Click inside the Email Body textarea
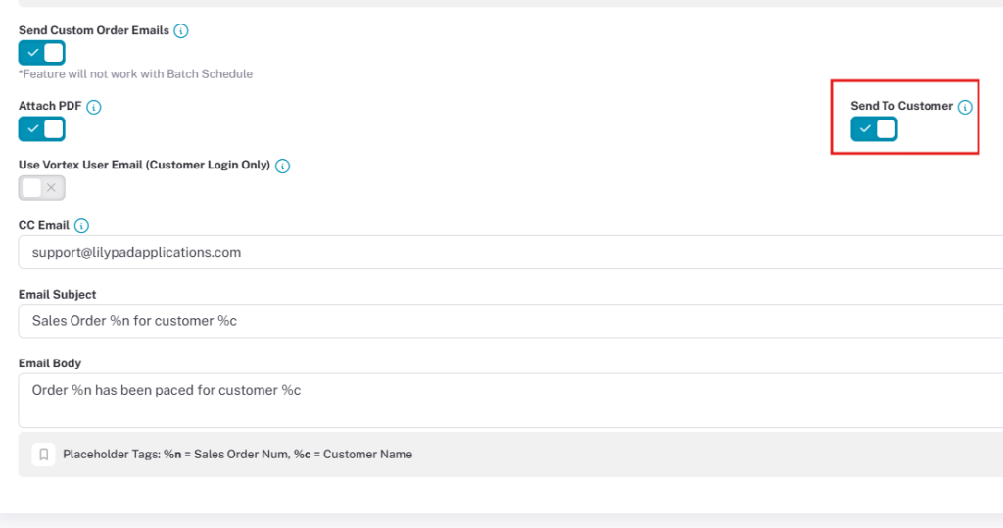The image size is (1003, 528). 510,401
